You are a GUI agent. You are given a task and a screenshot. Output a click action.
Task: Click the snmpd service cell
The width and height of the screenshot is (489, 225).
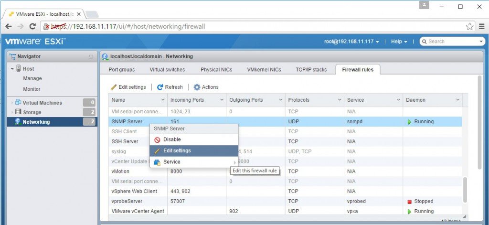(x=373, y=122)
